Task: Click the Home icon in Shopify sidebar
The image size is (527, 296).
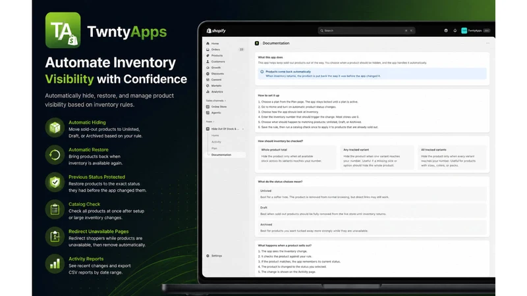Action: [208, 43]
